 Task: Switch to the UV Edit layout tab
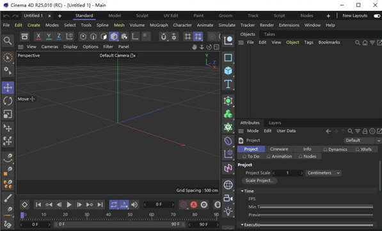click(x=171, y=15)
